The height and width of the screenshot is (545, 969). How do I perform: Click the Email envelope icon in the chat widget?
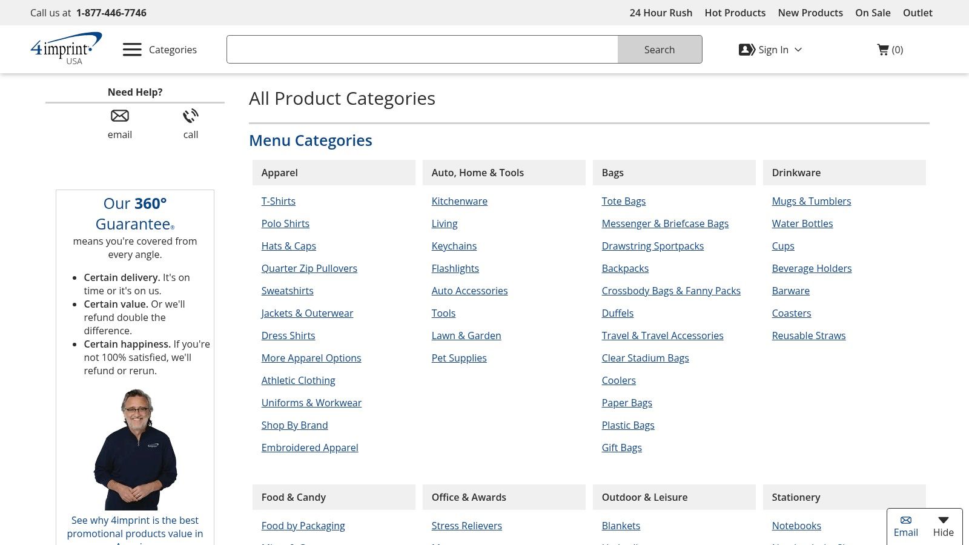[906, 520]
